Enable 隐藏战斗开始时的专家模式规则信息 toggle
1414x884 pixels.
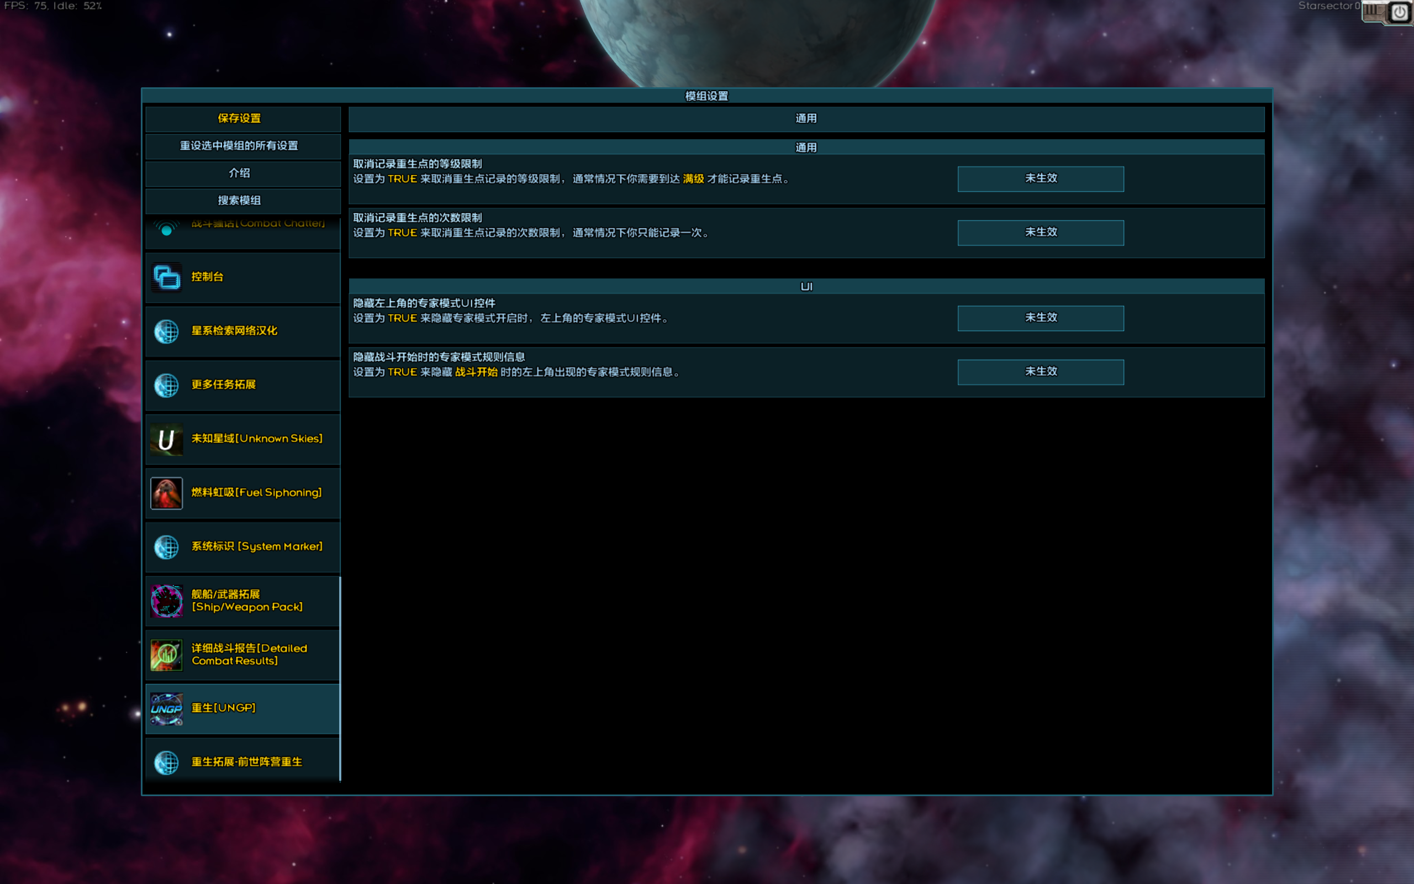pyautogui.click(x=1040, y=372)
